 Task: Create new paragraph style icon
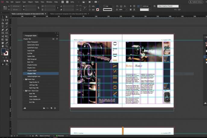pos(51,108)
